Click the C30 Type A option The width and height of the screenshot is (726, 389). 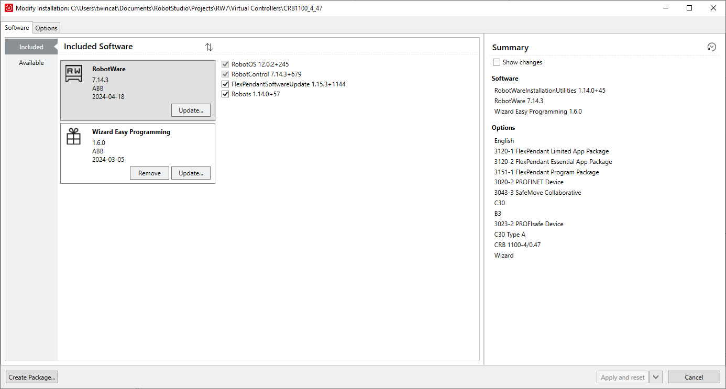point(510,235)
